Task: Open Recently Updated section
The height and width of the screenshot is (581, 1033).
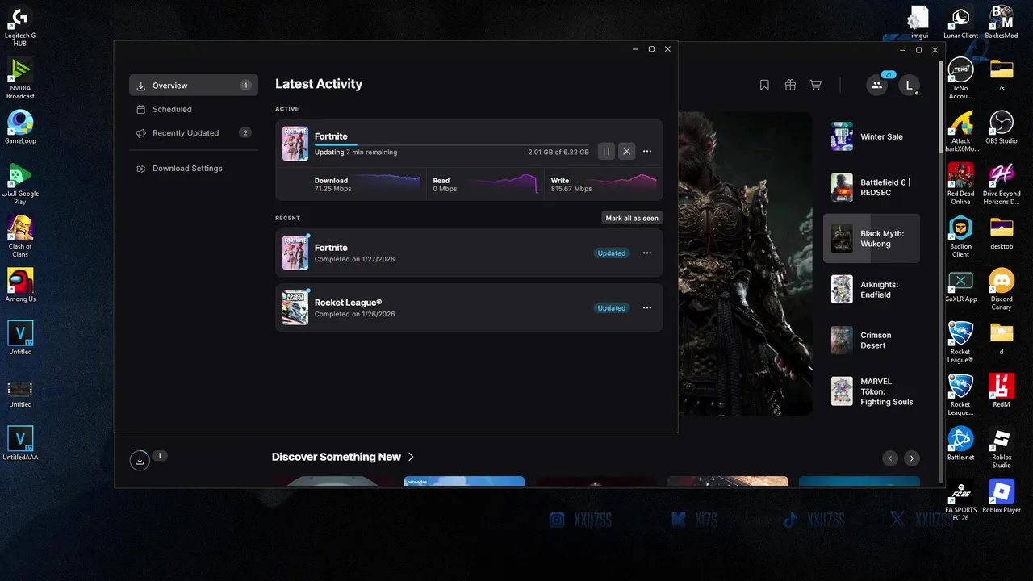Action: (x=194, y=133)
